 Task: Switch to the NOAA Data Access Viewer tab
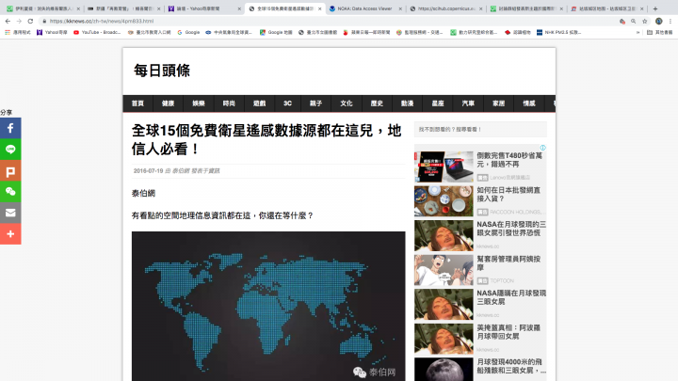365,8
